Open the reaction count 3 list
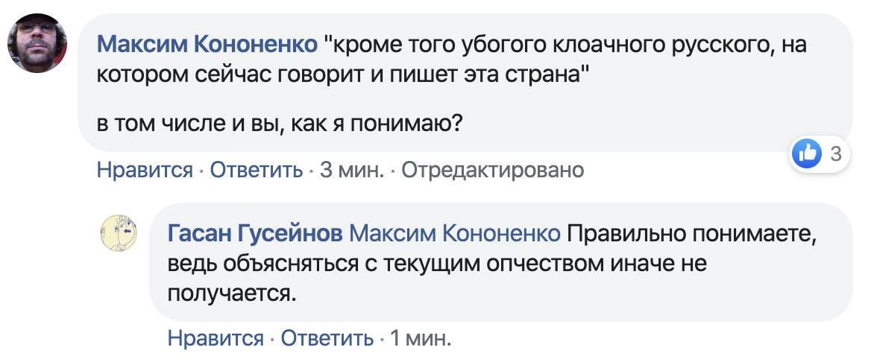The width and height of the screenshot is (874, 362). pyautogui.click(x=836, y=153)
